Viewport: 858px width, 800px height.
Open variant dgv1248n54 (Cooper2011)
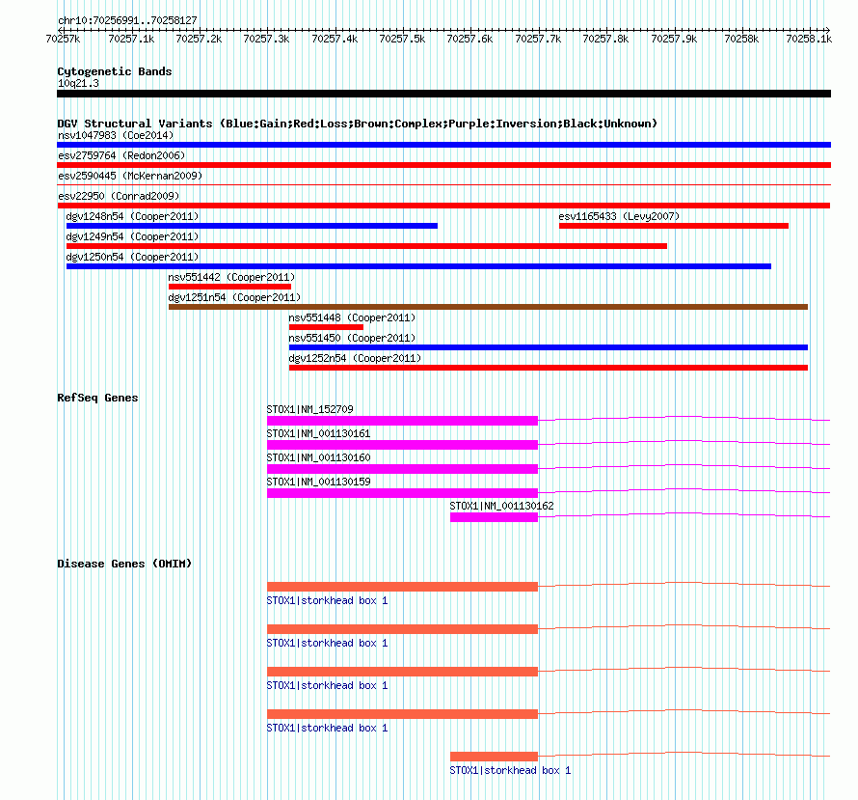[252, 226]
